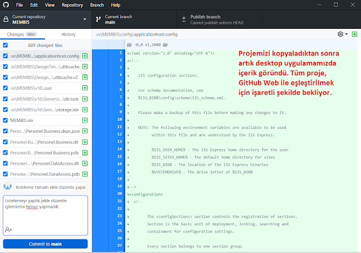Click added-status icon for .suo file
This screenshot has width=361, height=253.
(x=85, y=88)
